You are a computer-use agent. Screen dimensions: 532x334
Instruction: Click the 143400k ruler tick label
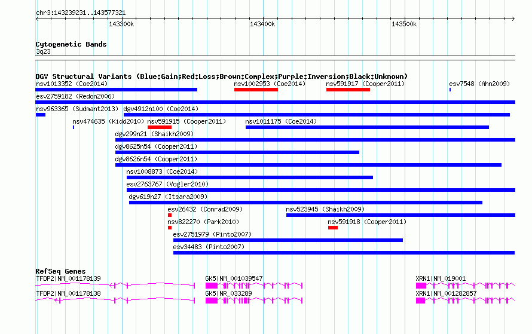pyautogui.click(x=262, y=24)
